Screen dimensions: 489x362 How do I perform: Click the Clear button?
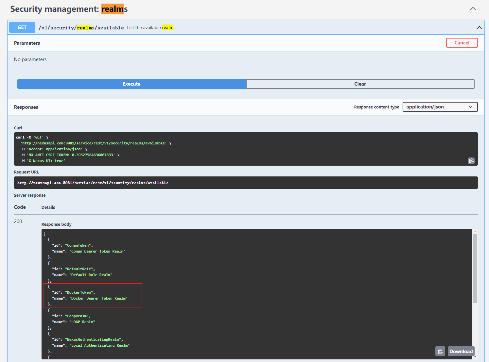(360, 84)
